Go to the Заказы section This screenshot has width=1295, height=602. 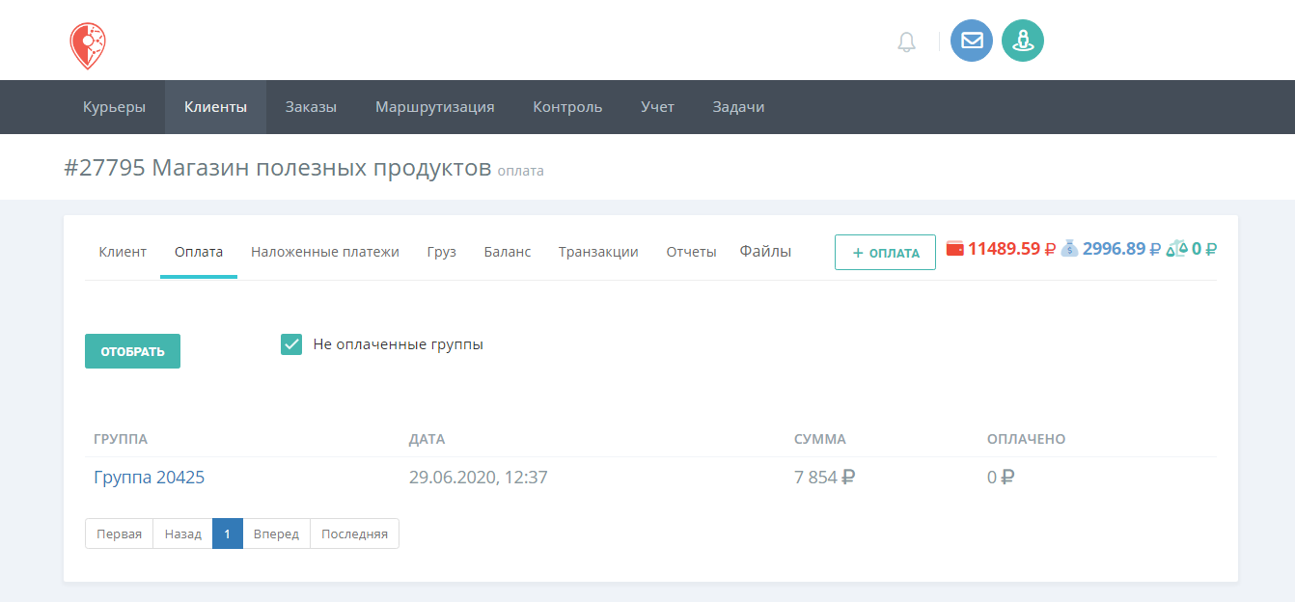click(x=311, y=107)
